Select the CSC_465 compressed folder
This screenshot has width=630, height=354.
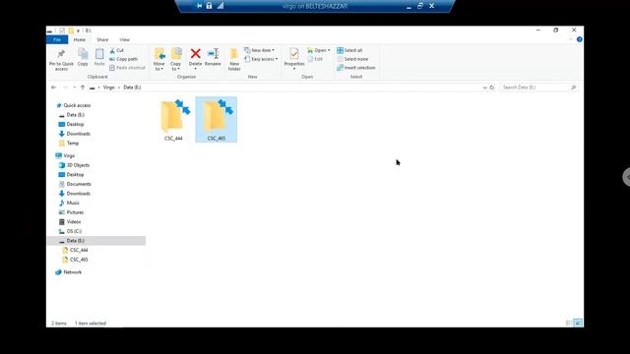click(x=217, y=120)
